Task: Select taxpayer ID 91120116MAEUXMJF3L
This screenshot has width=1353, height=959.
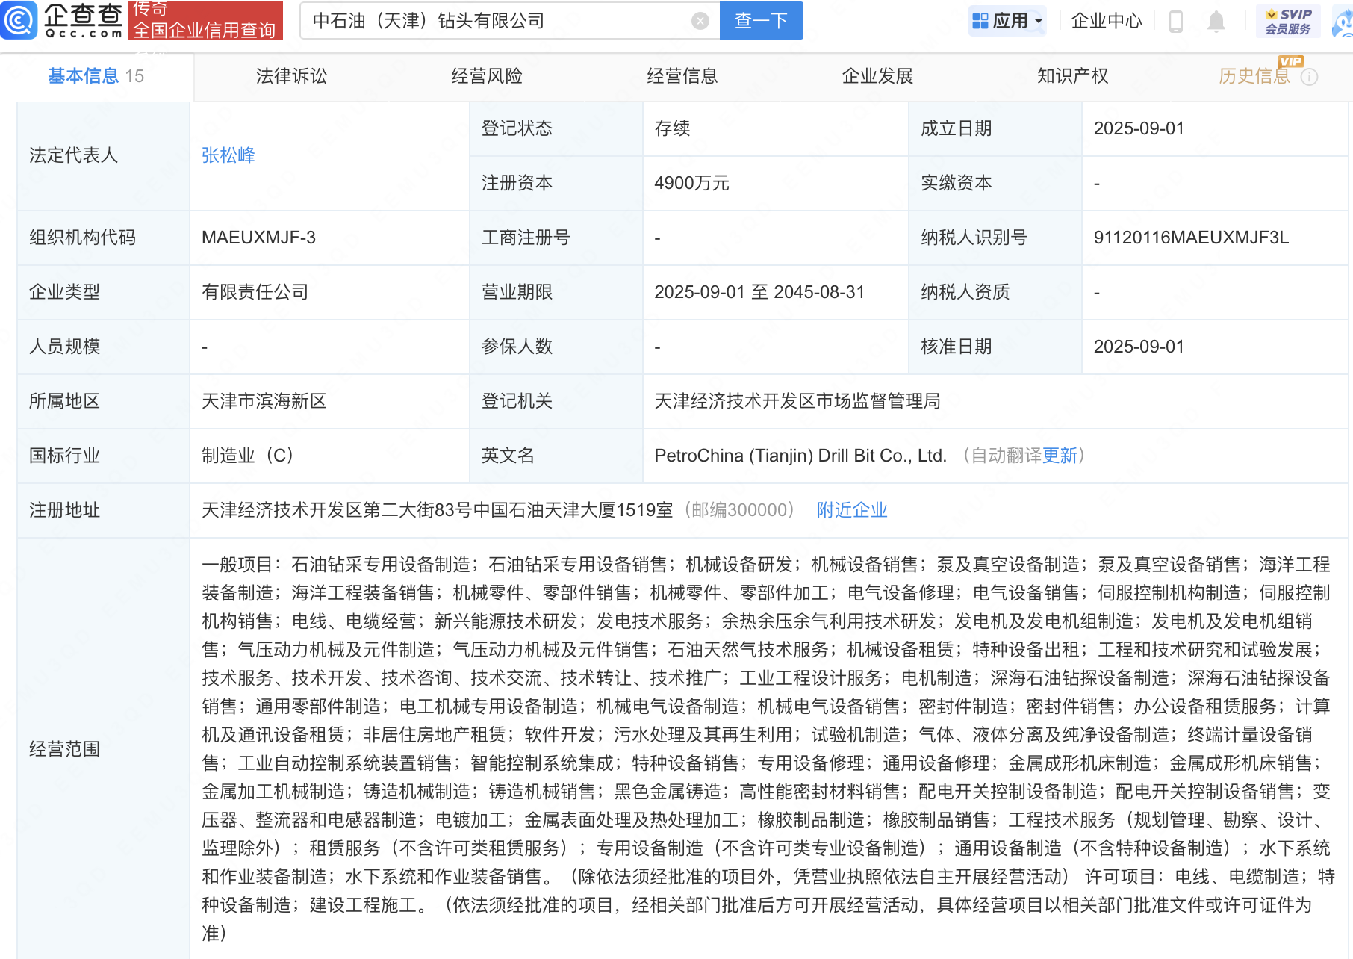Action: (x=1191, y=238)
